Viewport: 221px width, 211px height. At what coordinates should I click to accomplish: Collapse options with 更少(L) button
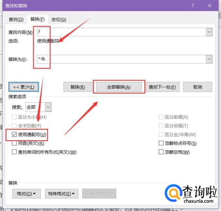coord(24,87)
